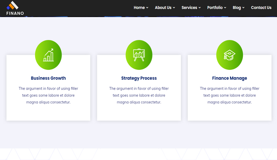Click the description text under Finance Manage

point(230,95)
